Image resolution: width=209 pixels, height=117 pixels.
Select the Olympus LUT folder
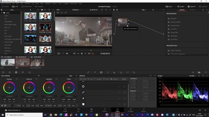7,48
